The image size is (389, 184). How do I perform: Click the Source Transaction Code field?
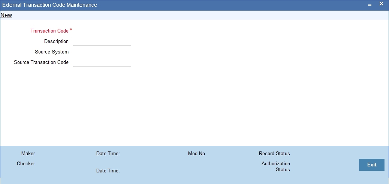point(102,62)
